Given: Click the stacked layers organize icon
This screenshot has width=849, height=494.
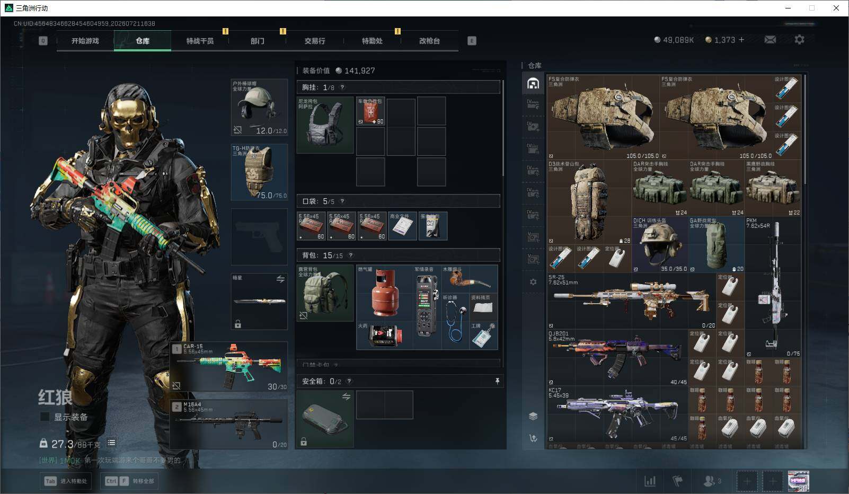Looking at the screenshot, I should point(533,416).
